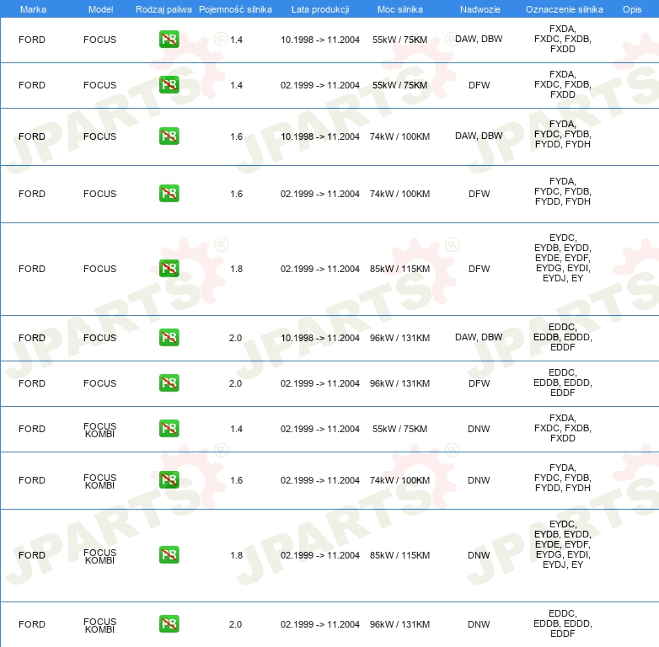
Task: Click FOCUS model in the 1.4 DFW row
Action: pyautogui.click(x=99, y=85)
